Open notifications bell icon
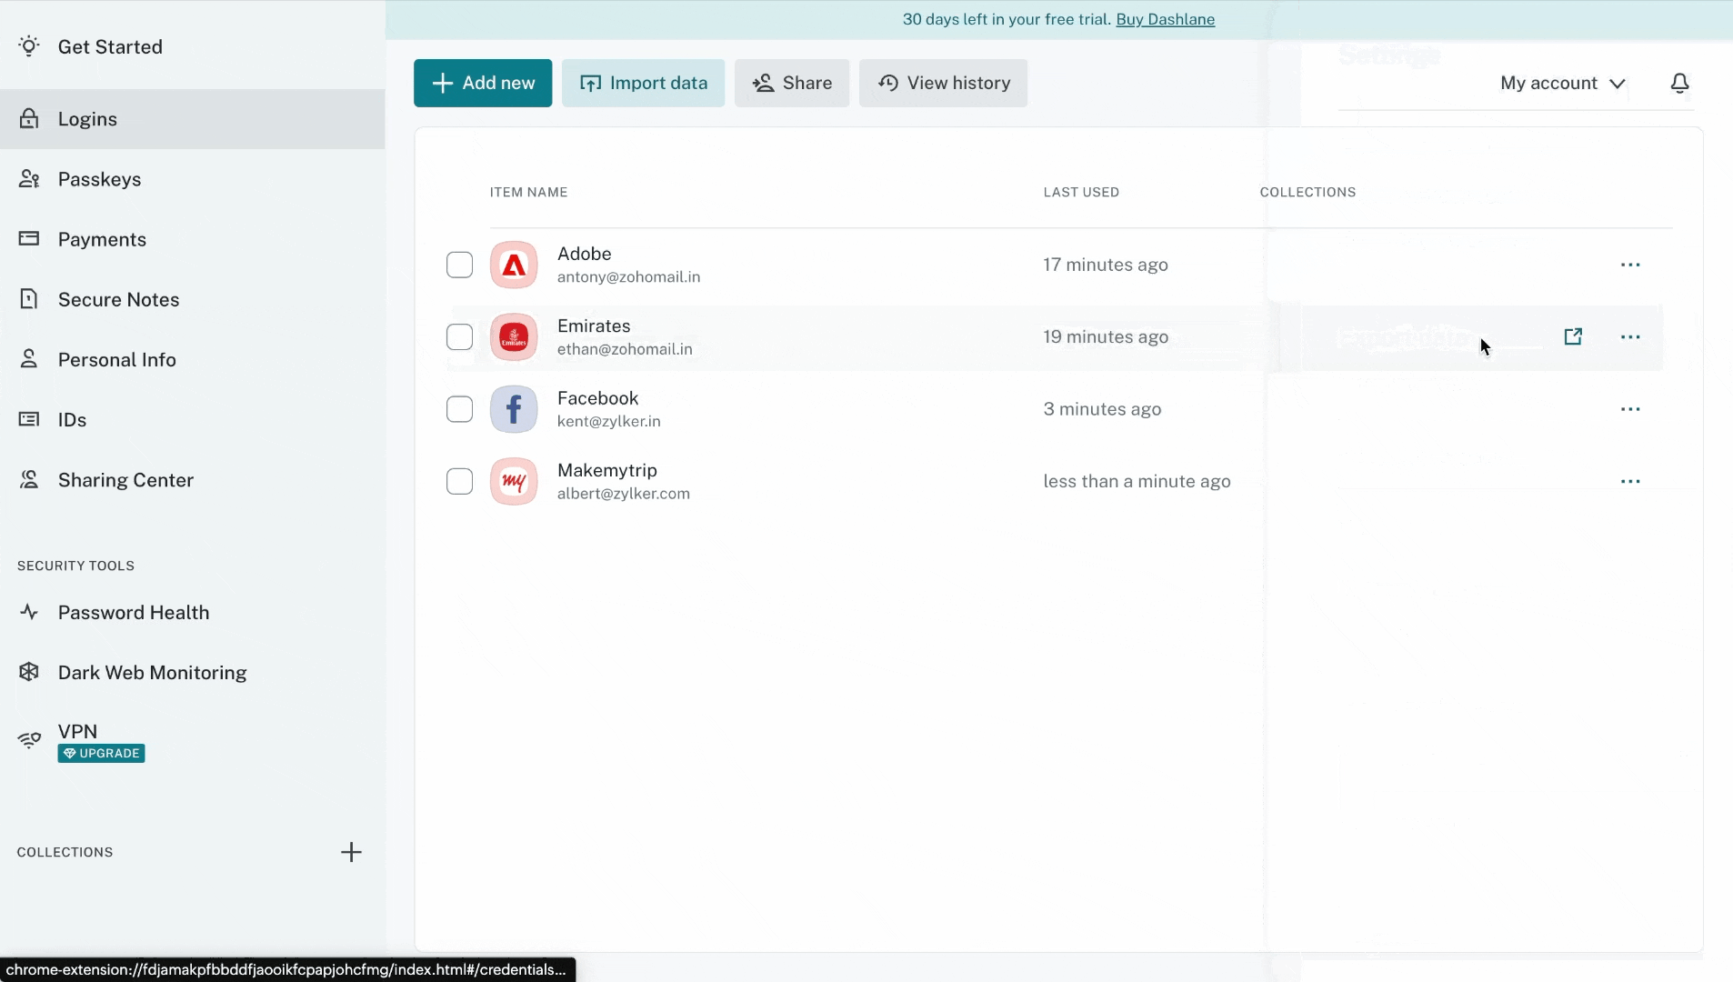The width and height of the screenshot is (1733, 982). [x=1679, y=83]
